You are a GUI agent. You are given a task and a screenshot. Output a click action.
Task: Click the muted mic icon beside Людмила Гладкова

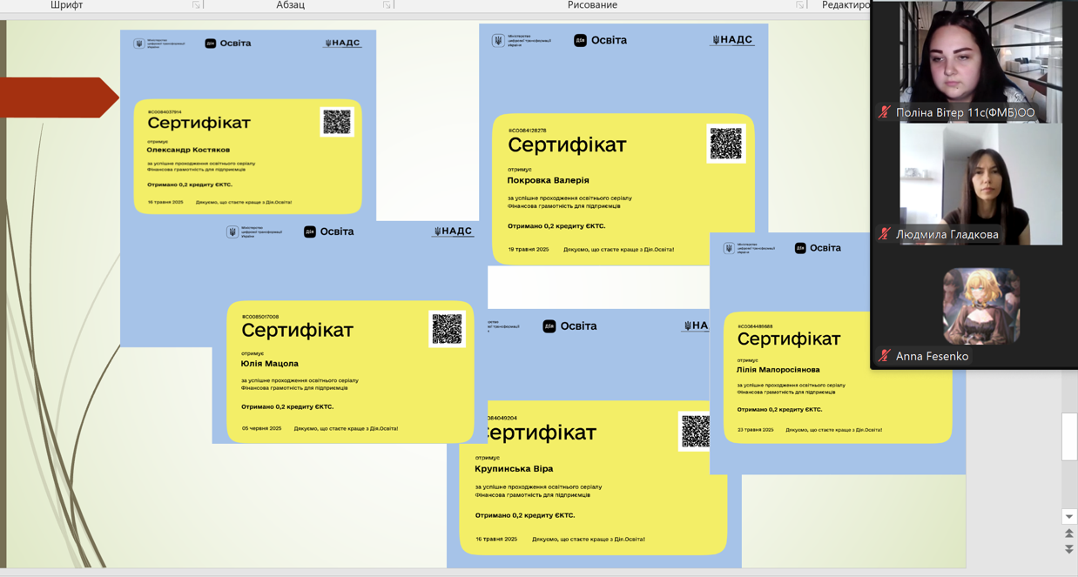885,234
